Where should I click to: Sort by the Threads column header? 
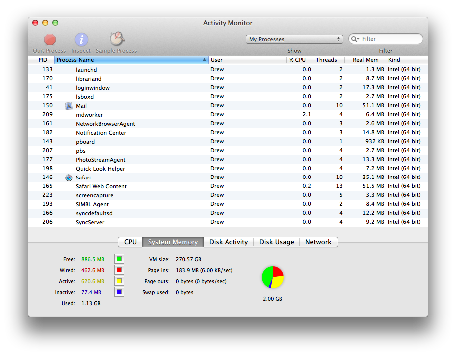[329, 60]
